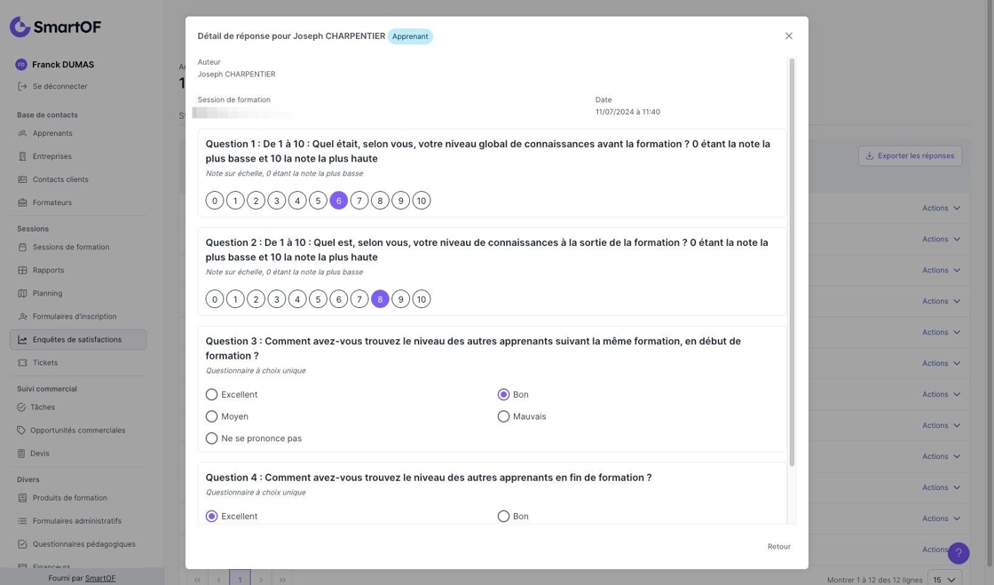Expand the last row Actions dropdown
The image size is (994, 585).
coord(935,549)
